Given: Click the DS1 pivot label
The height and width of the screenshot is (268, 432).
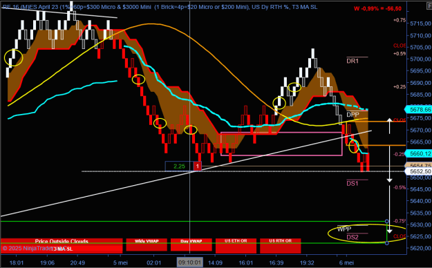Looking at the screenshot, I should (x=353, y=184).
